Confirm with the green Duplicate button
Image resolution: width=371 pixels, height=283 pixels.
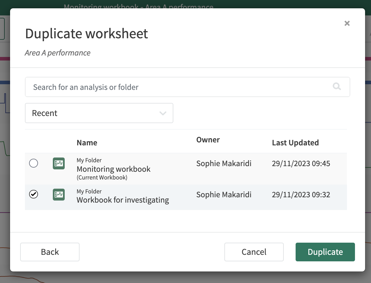[x=325, y=252]
